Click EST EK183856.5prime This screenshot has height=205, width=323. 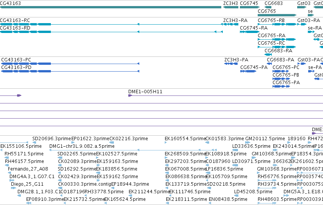[x=98, y=173]
